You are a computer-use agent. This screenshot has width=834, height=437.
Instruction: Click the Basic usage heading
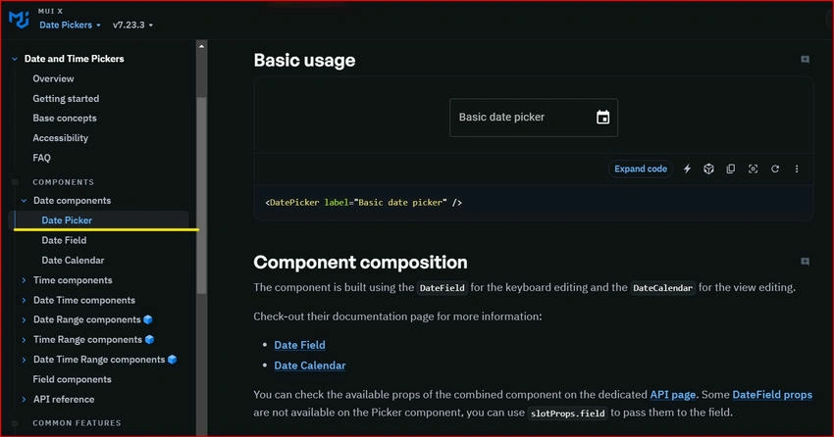304,60
